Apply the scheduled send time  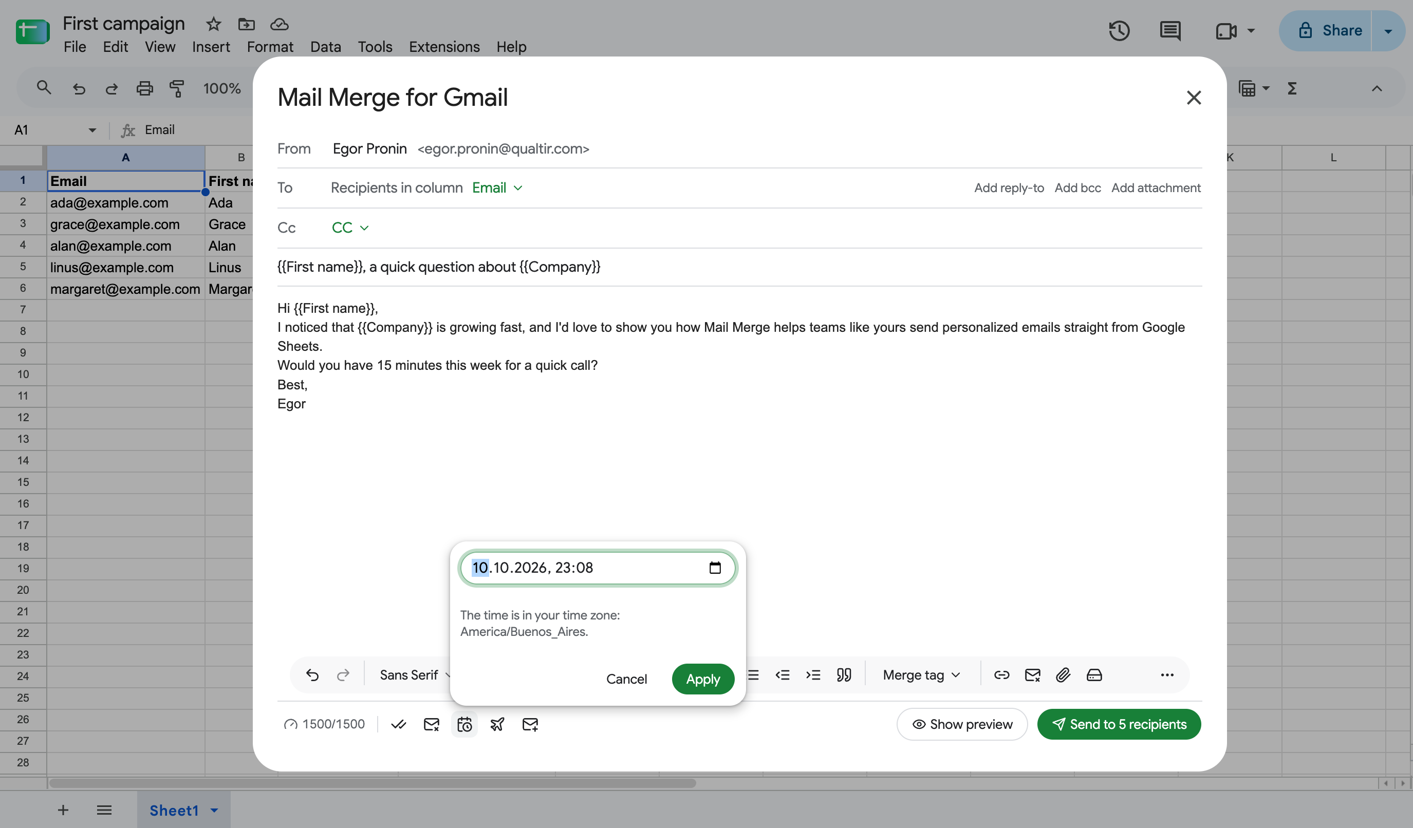(x=703, y=679)
